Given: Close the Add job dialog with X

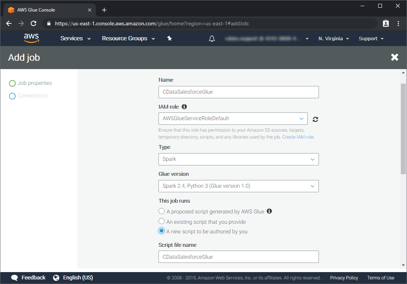Looking at the screenshot, I should coord(394,58).
